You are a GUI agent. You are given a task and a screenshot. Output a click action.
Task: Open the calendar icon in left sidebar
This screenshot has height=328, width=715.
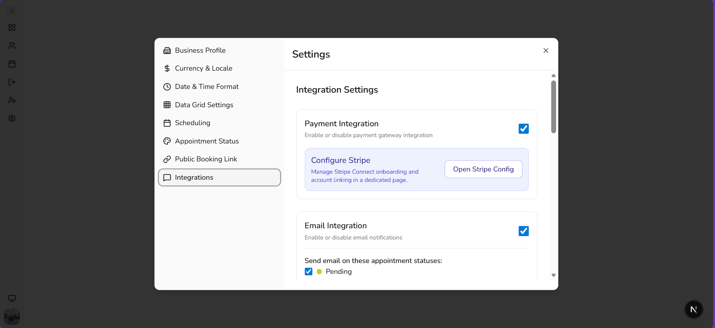[x=12, y=64]
